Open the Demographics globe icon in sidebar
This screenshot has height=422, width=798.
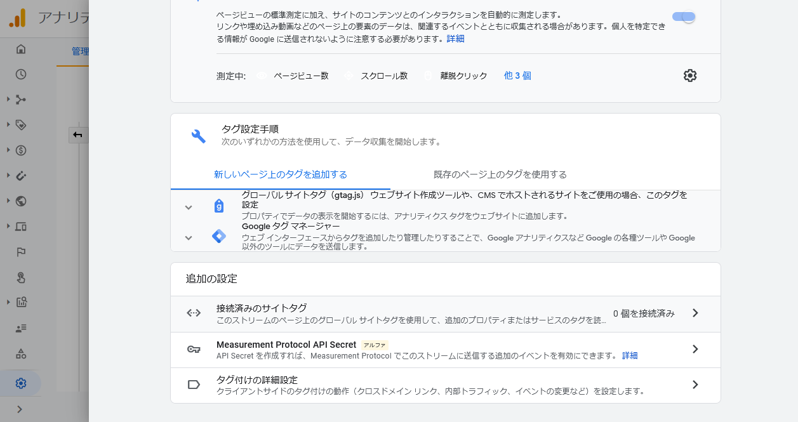(x=21, y=201)
